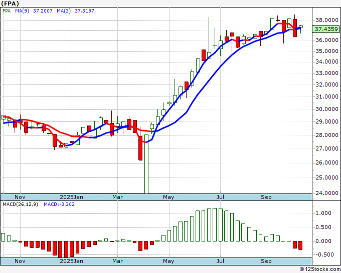The width and height of the screenshot is (341, 273).
Task: Click the 32.0000 price axis label
Action: click(x=326, y=85)
